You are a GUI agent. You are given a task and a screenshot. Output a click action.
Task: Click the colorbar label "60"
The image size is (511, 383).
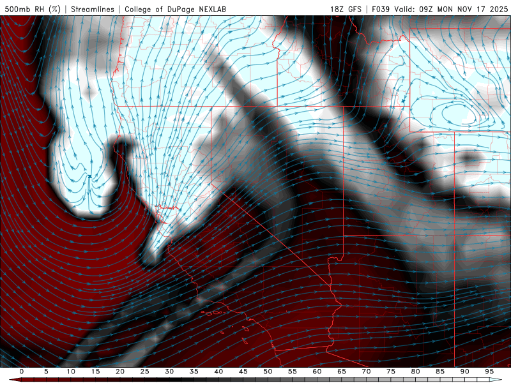317,372
